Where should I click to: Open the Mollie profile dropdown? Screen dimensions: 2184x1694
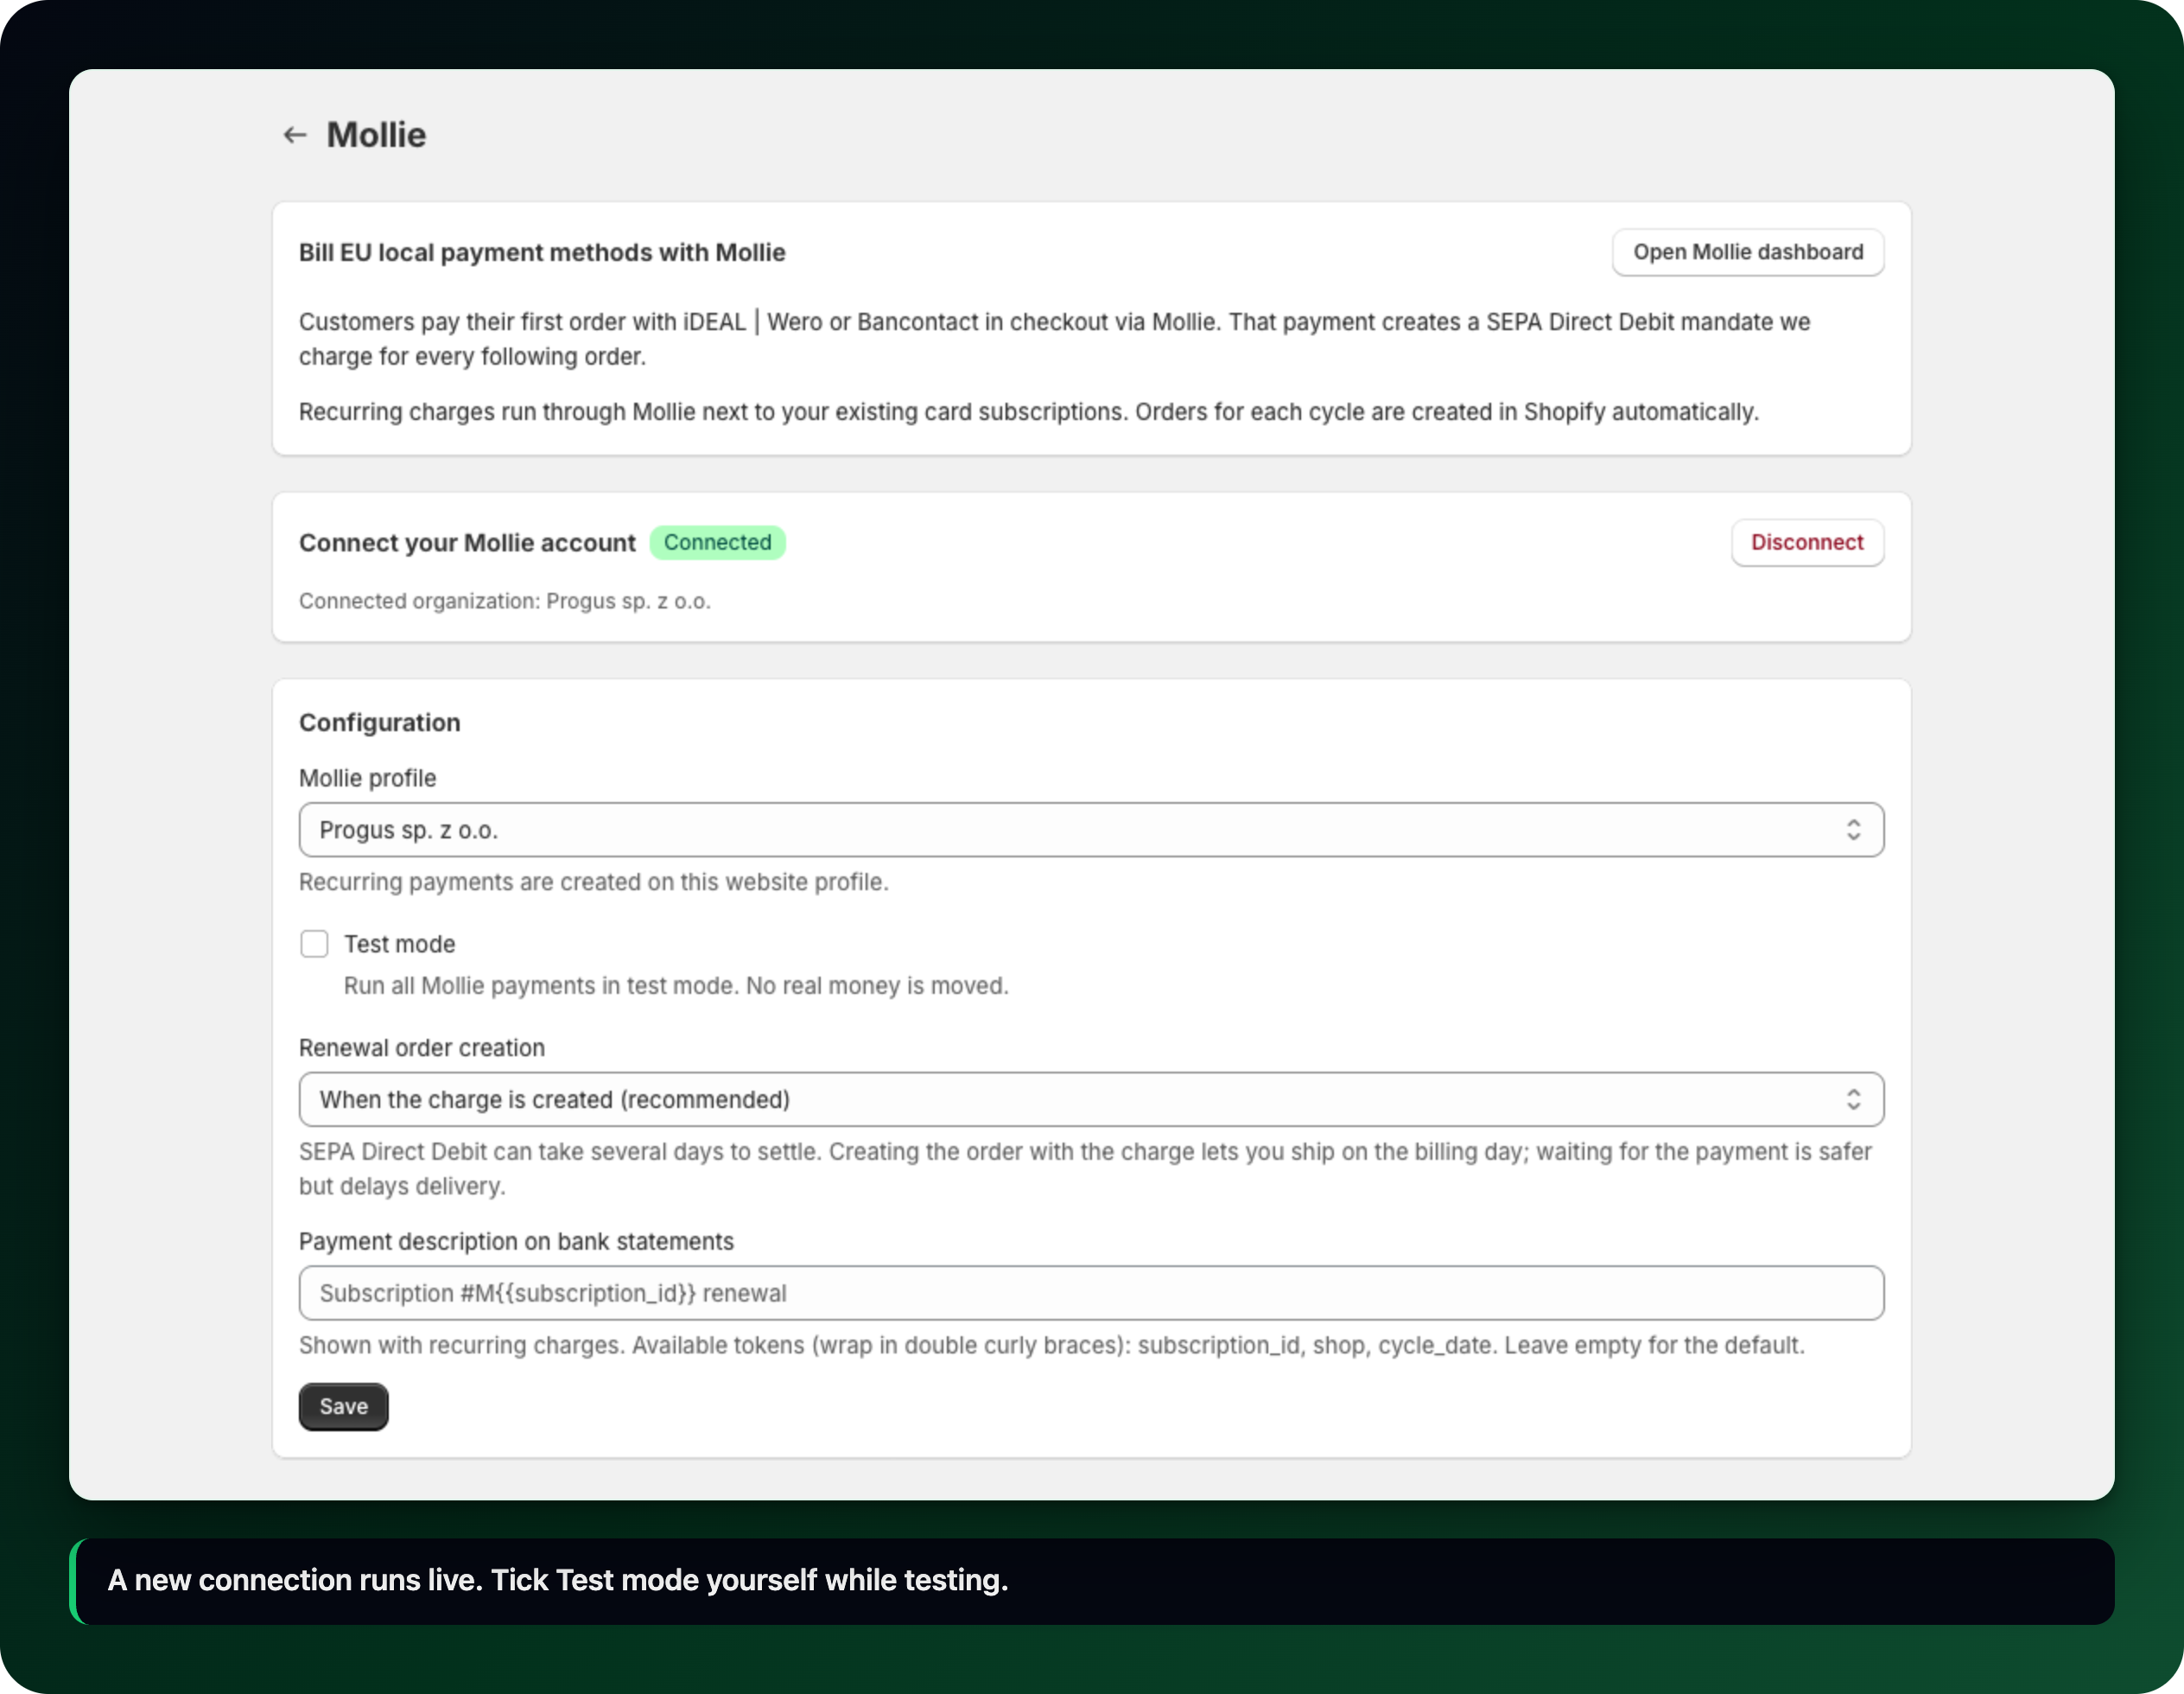pos(1091,830)
